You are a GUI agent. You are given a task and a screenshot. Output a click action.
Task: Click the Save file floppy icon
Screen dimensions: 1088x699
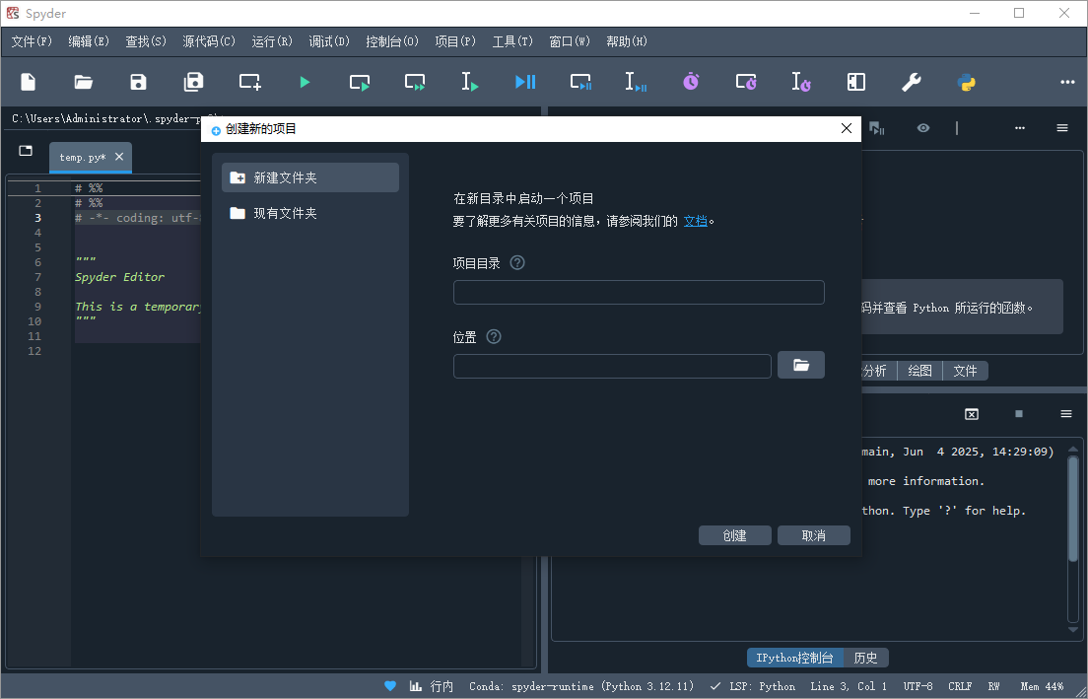(138, 82)
